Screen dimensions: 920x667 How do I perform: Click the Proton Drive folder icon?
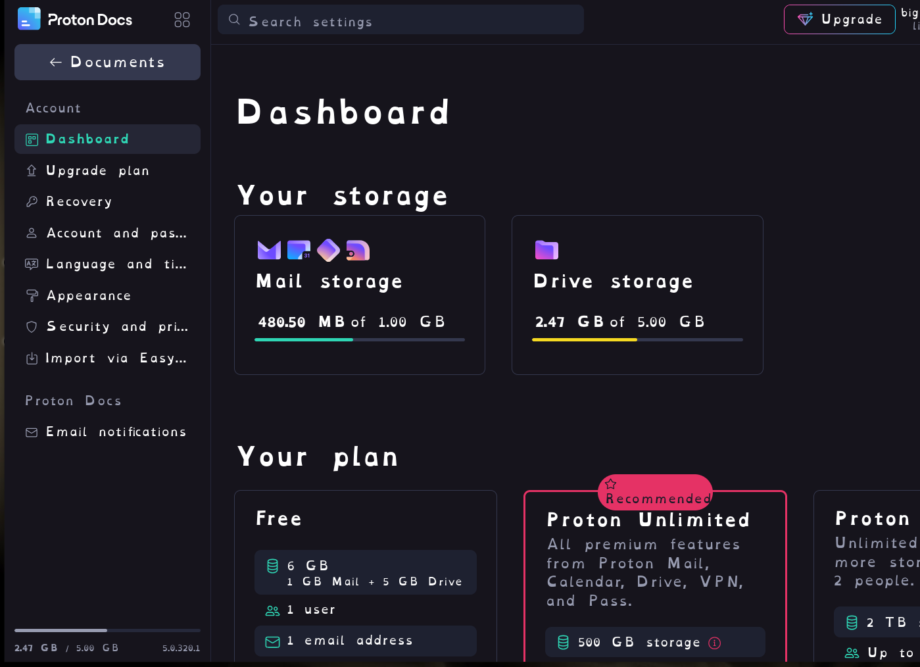(x=546, y=250)
